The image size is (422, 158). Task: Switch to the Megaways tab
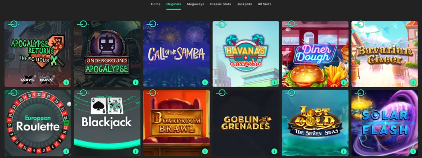(195, 4)
